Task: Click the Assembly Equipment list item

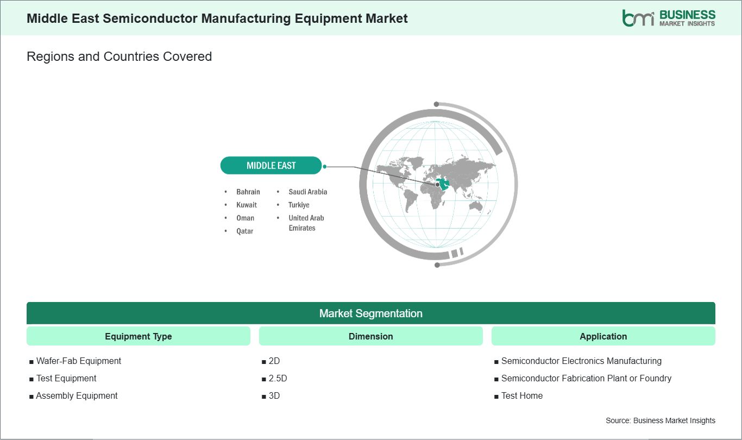Action: tap(77, 395)
